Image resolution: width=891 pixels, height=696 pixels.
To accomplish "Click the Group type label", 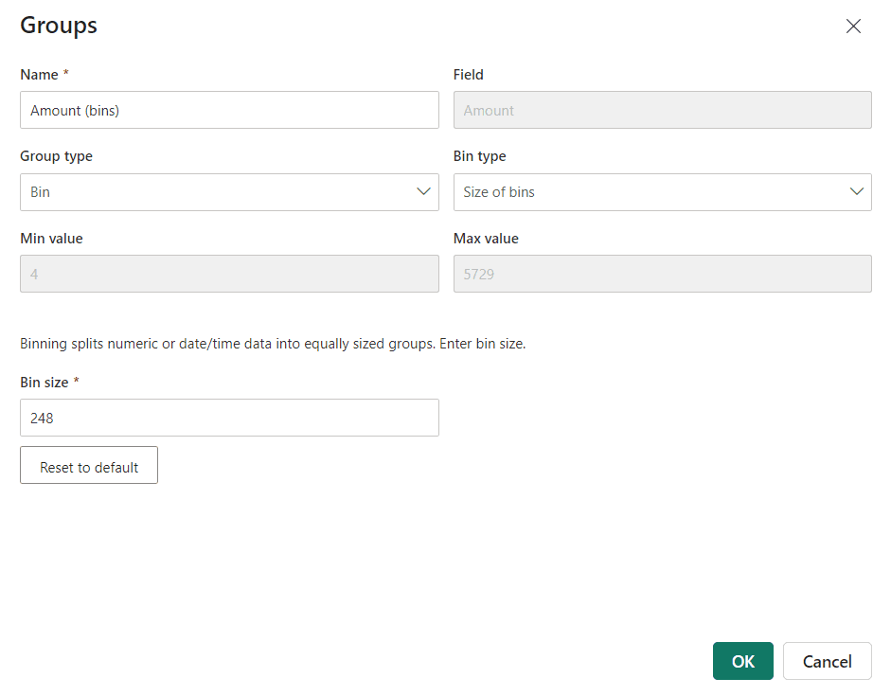I will [56, 156].
